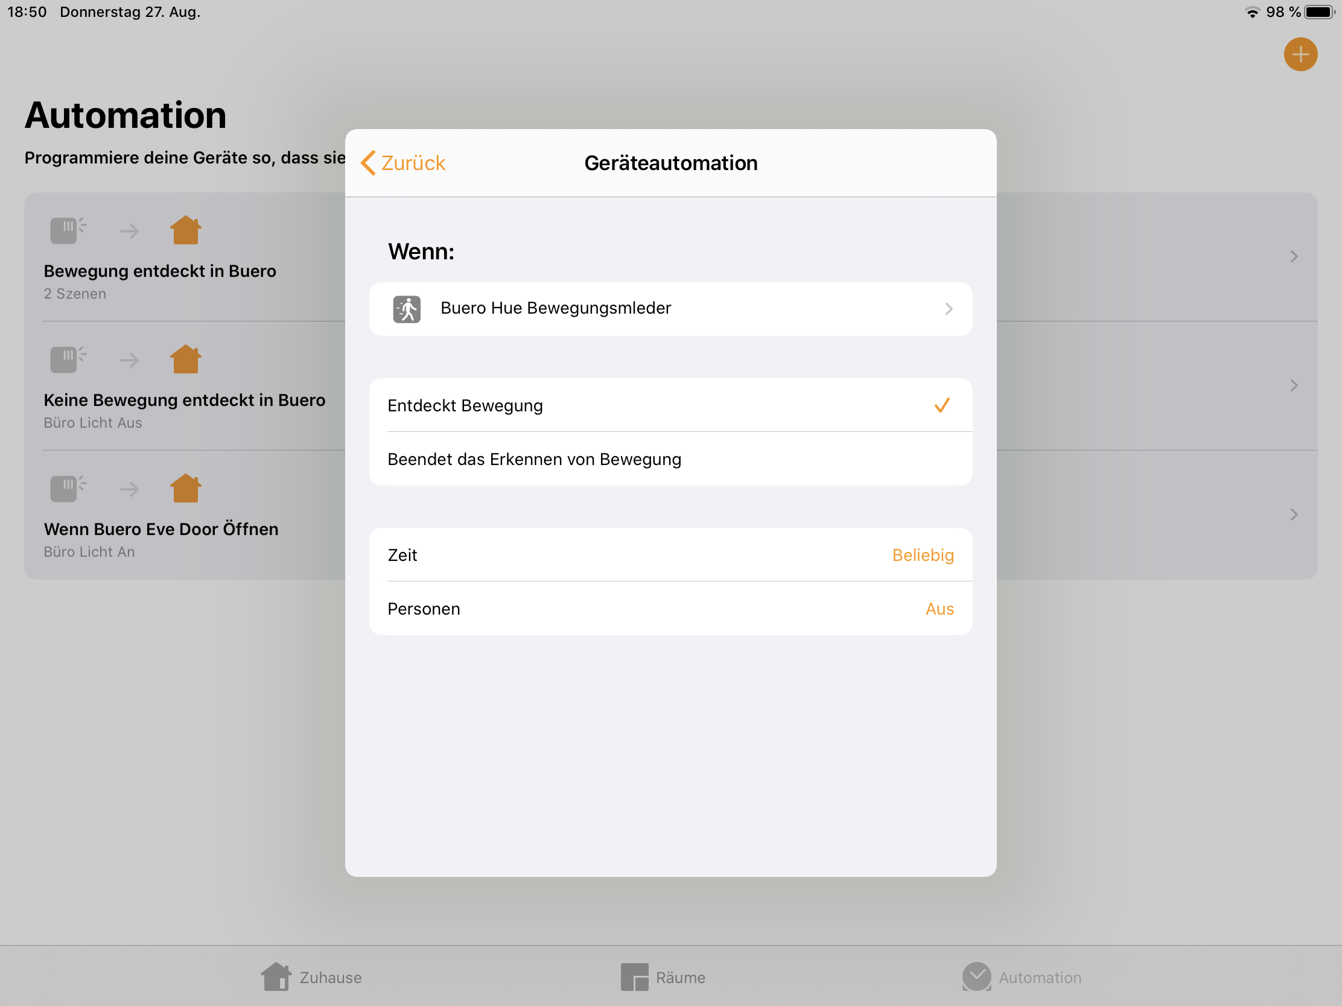Screen dimensions: 1342x1006
Task: Click the orange checkmark next to Entdeckt Bewegung
Action: point(941,405)
